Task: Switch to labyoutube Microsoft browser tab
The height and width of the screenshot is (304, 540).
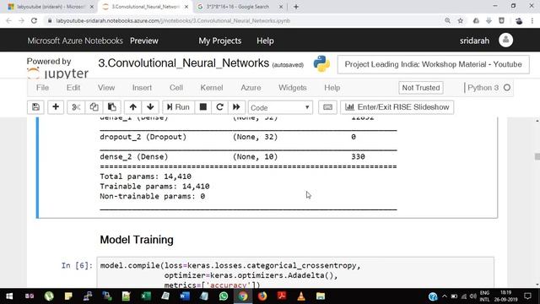Action: point(51,7)
